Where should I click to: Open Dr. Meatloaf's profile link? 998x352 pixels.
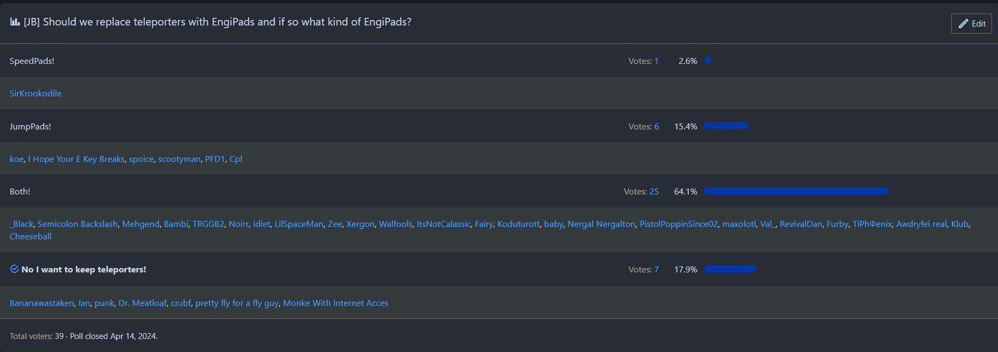(x=143, y=303)
